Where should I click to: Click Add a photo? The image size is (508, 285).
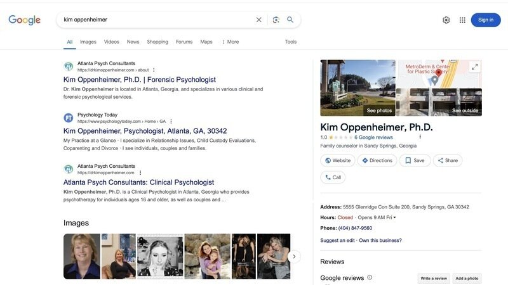click(x=467, y=278)
